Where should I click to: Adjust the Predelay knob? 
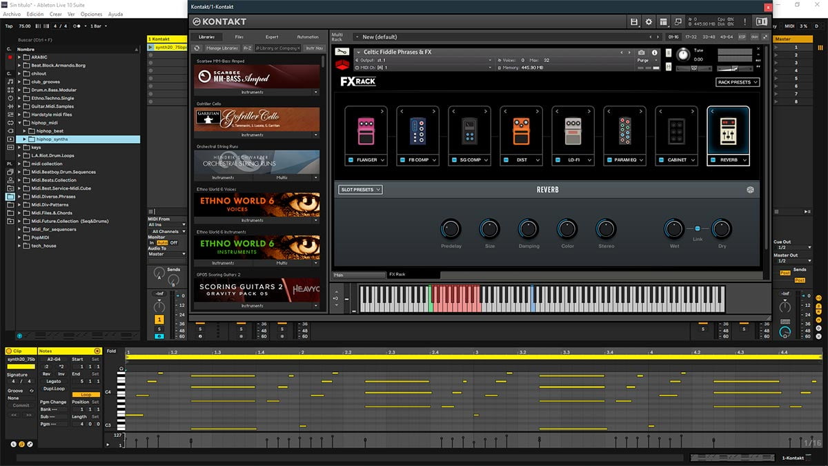451,228
